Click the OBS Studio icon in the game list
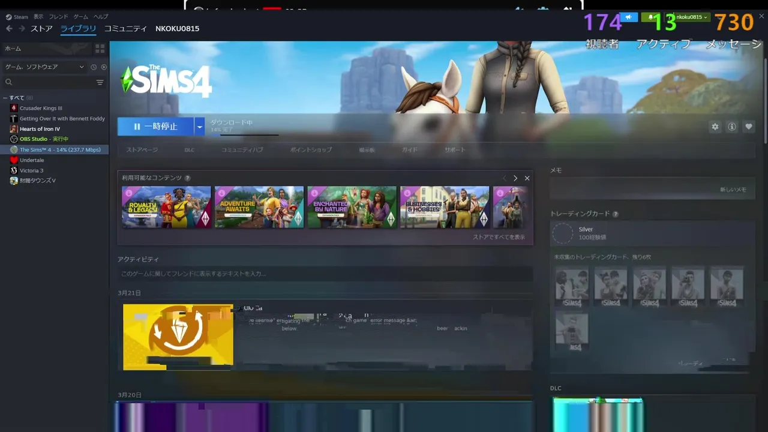768x432 pixels. [14, 139]
